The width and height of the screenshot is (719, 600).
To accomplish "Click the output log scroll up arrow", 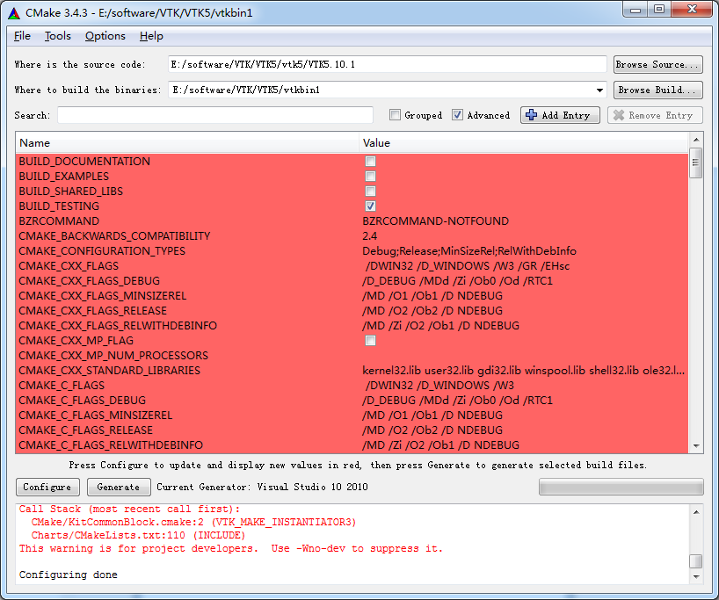I will [696, 512].
